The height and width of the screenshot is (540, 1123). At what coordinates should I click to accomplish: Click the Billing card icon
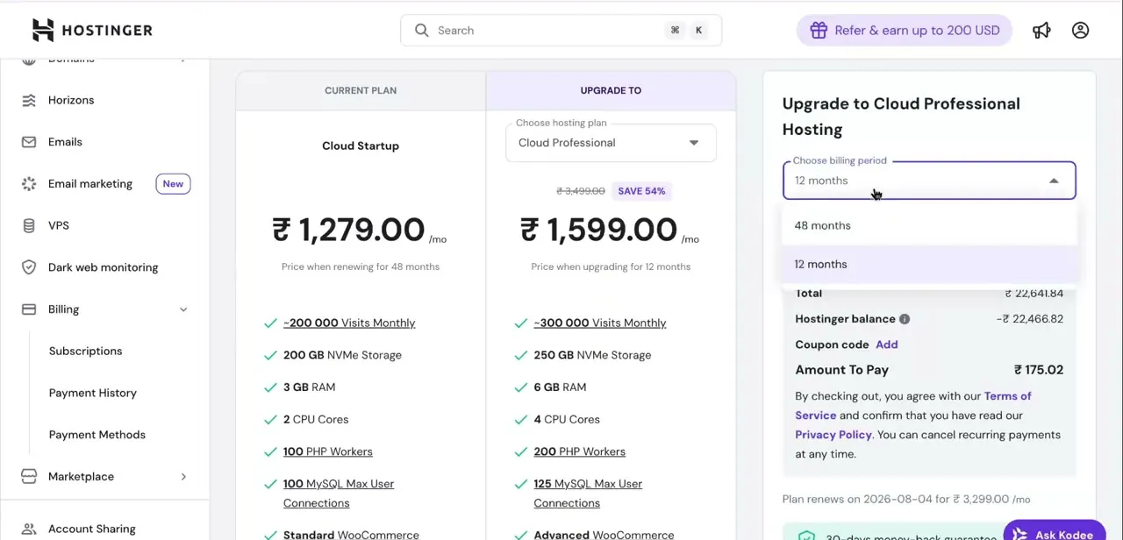pyautogui.click(x=29, y=309)
